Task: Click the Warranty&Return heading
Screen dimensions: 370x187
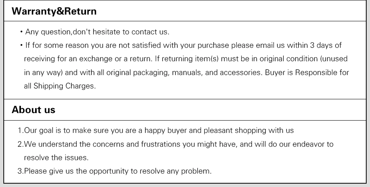Action: pyautogui.click(x=54, y=11)
